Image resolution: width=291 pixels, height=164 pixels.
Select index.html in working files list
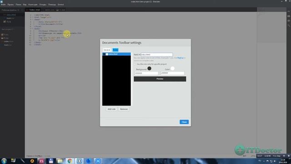point(11,15)
